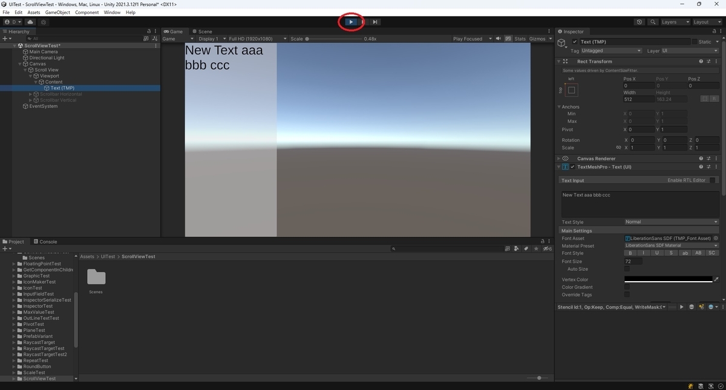Open the GameObject menu
The width and height of the screenshot is (726, 390).
(x=57, y=11)
